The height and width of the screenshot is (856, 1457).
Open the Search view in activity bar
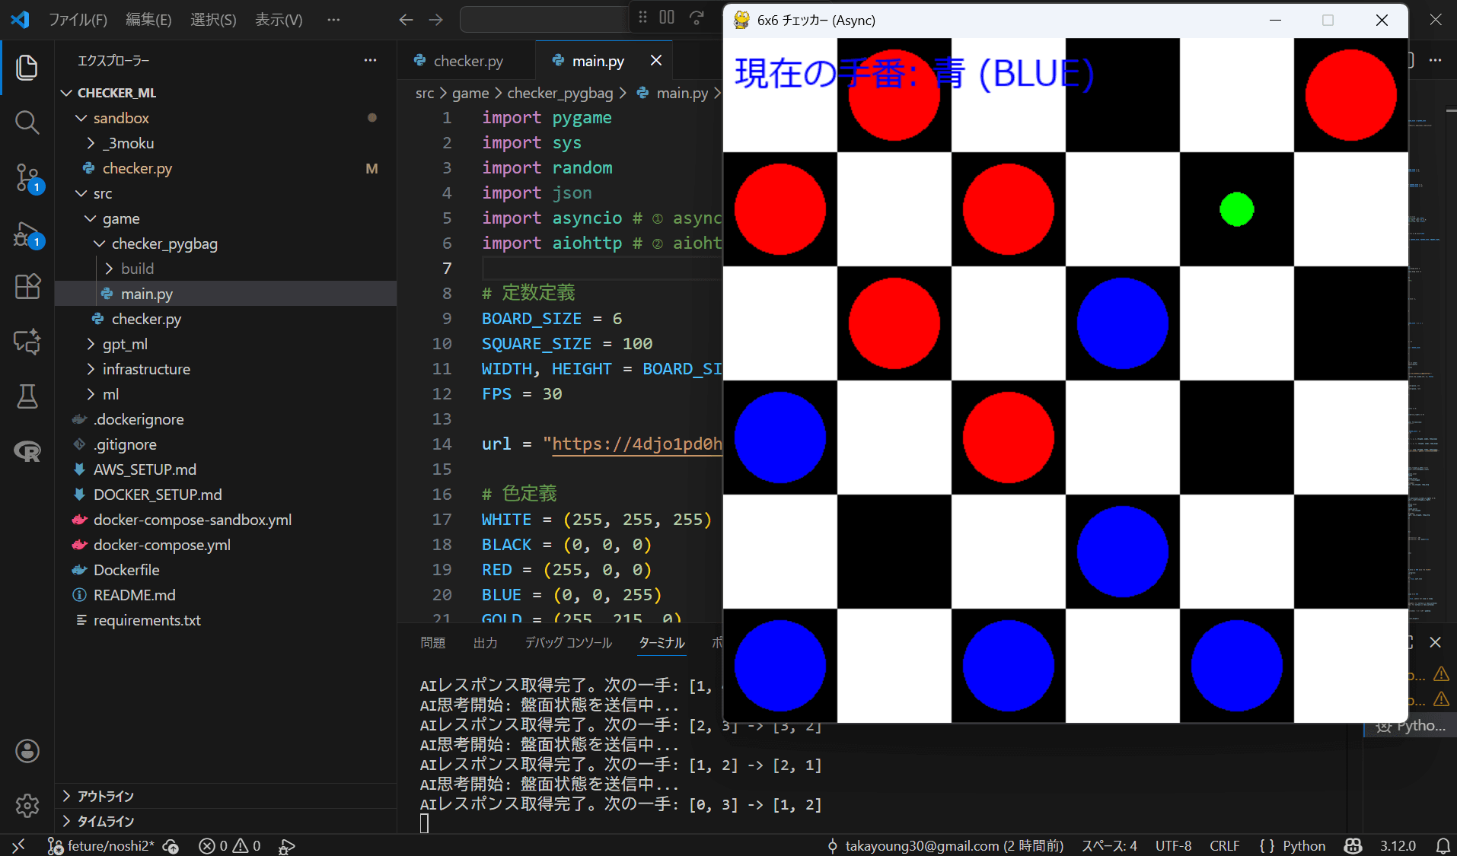27,123
